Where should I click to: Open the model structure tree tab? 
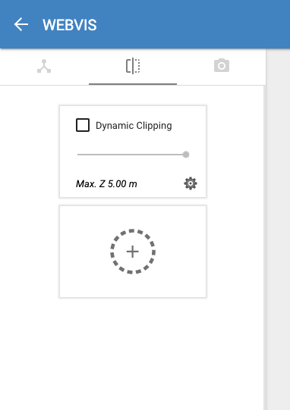pyautogui.click(x=44, y=66)
